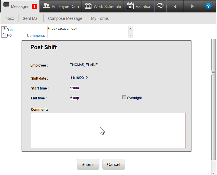Viewport: 217px width, 175px height.
Task: Enable the Overnight checkbox
Action: (124, 97)
